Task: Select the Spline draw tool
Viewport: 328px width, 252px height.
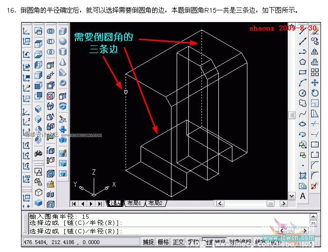Action: pos(303,114)
